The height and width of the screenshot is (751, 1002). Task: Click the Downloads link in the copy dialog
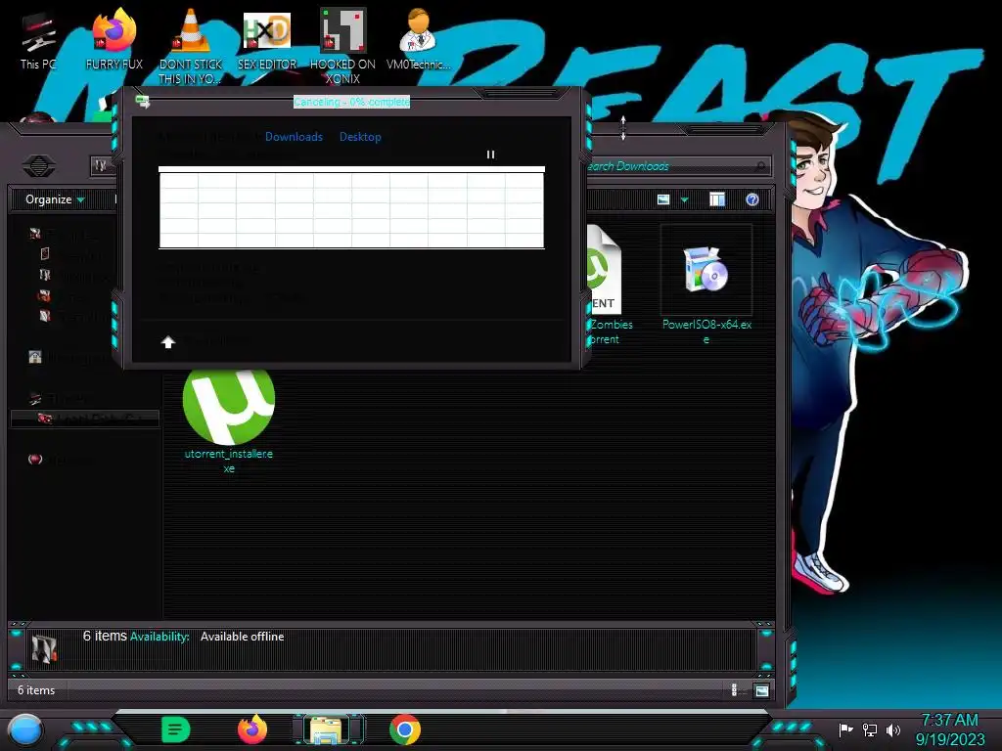point(294,137)
